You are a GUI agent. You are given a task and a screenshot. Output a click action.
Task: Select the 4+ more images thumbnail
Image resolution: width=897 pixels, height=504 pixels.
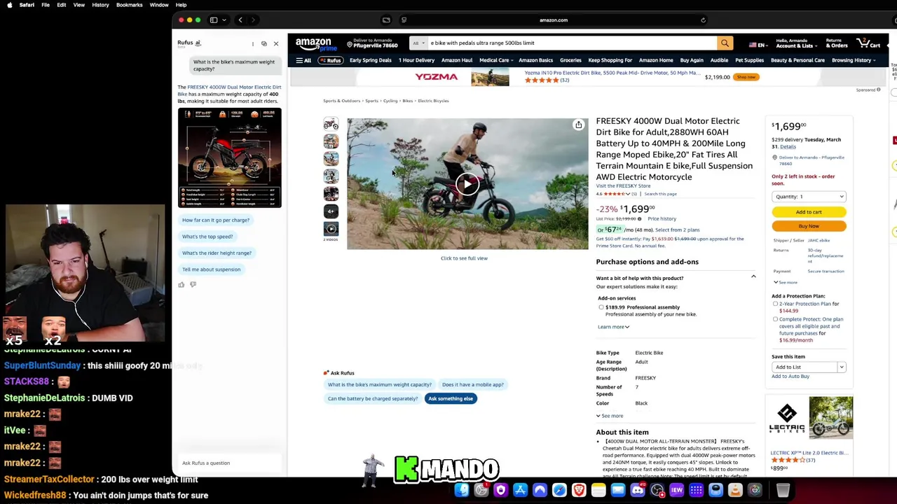[x=331, y=211]
